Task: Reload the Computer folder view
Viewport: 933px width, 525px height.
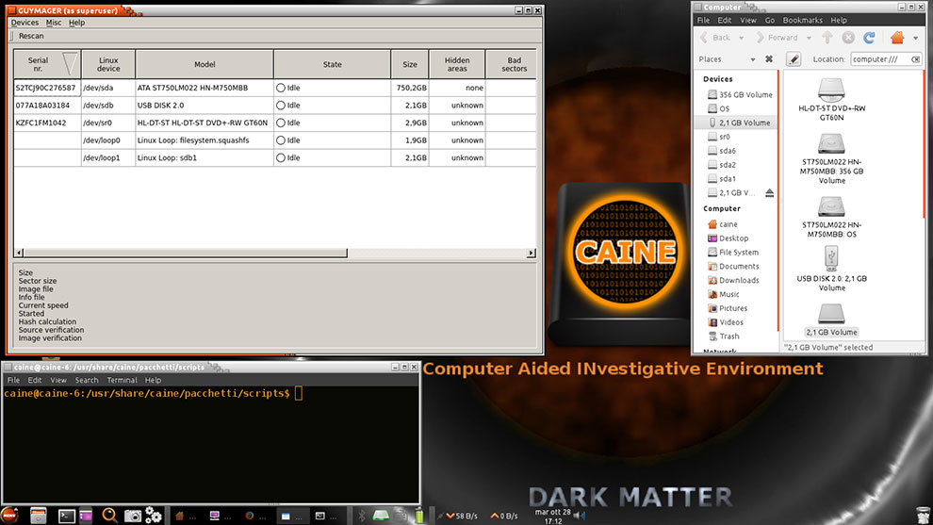Action: [x=869, y=38]
